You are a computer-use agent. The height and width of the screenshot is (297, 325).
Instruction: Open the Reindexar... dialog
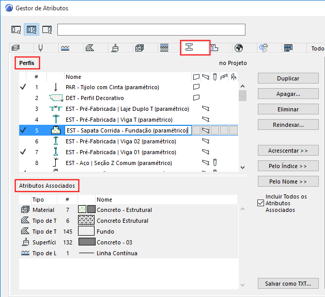coord(288,125)
